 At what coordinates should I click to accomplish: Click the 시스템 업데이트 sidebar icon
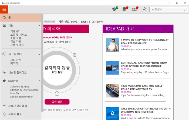(x=4, y=72)
